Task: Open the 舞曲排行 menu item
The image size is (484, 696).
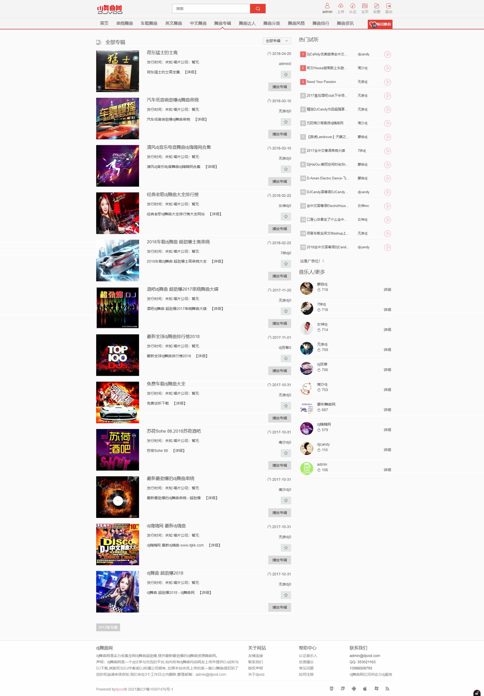Action: (321, 23)
